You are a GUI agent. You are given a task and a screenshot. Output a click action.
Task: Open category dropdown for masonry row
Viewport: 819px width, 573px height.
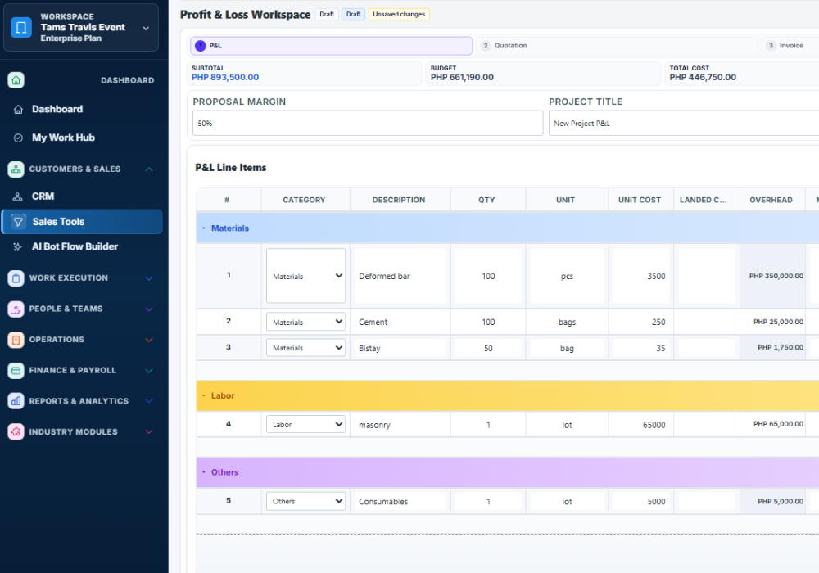(x=306, y=425)
